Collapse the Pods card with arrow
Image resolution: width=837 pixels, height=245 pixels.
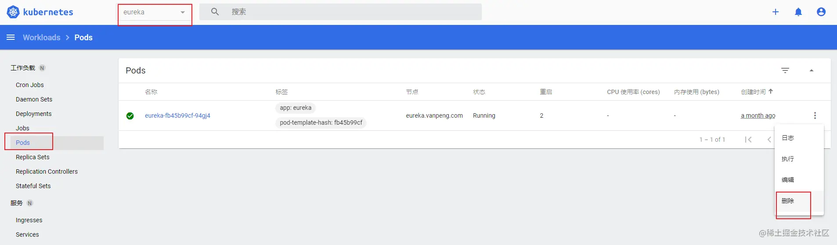[x=812, y=70]
